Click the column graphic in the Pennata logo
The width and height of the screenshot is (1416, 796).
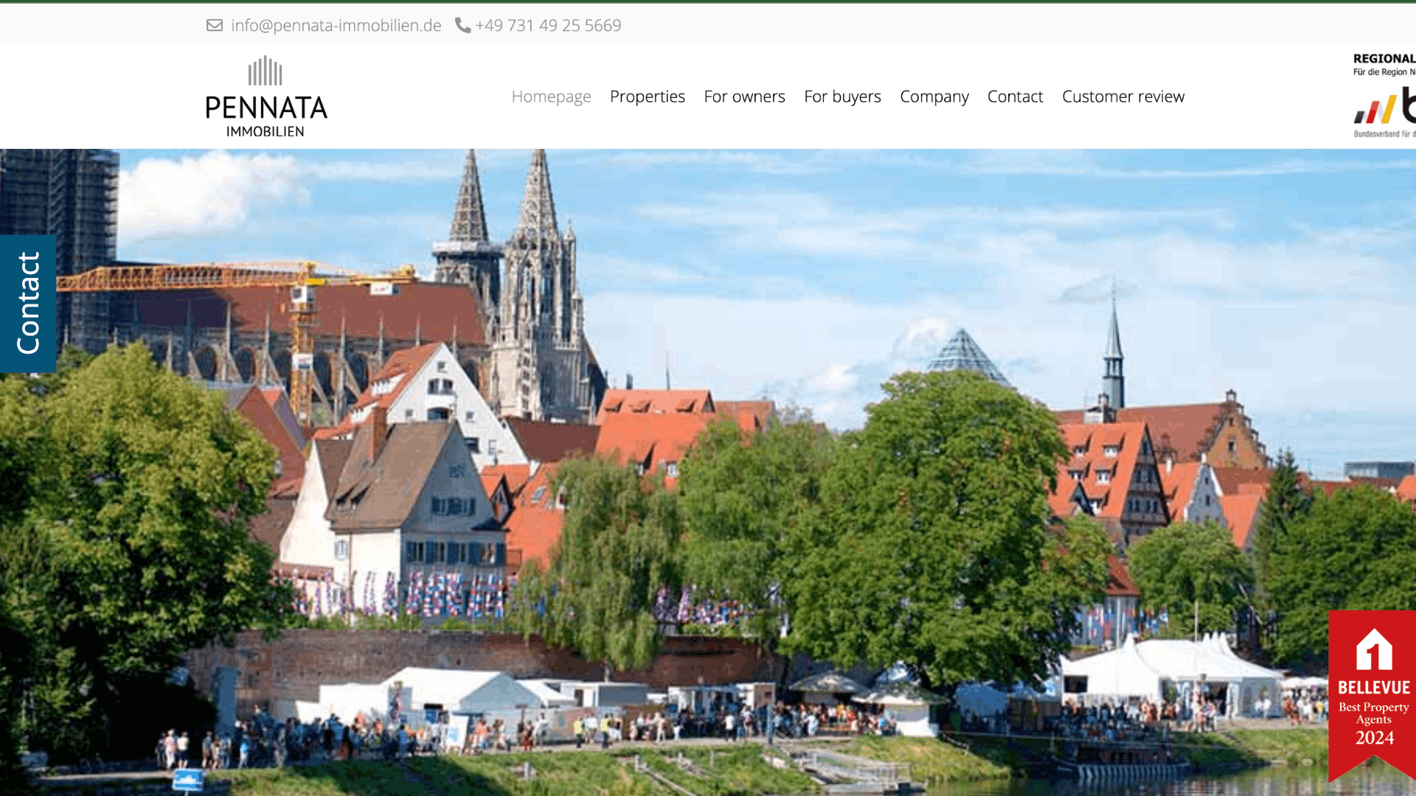pos(265,71)
